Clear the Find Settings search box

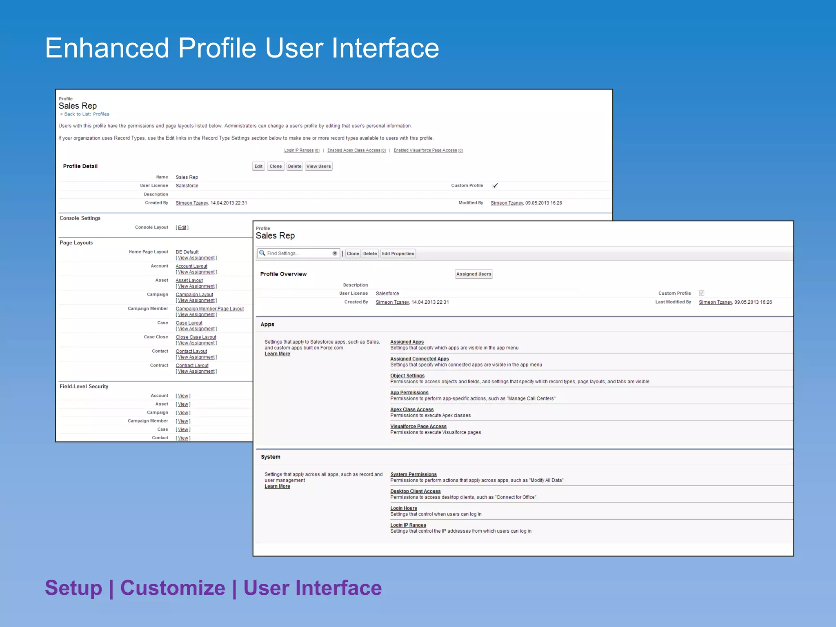335,253
